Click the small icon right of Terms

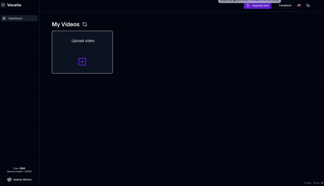point(322,183)
